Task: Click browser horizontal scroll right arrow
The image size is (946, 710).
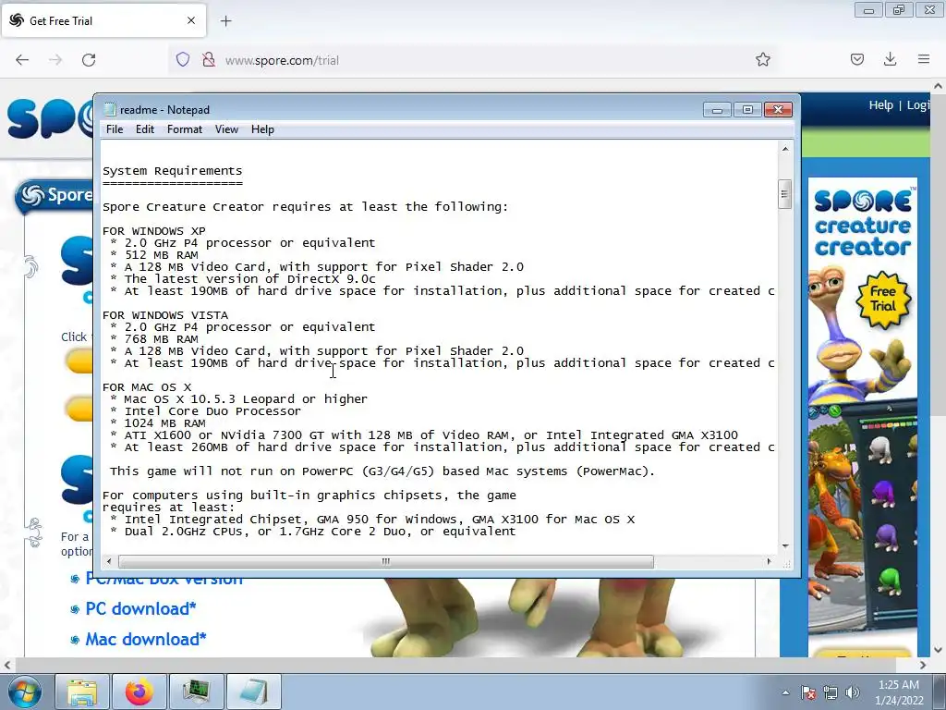Action: click(x=923, y=665)
